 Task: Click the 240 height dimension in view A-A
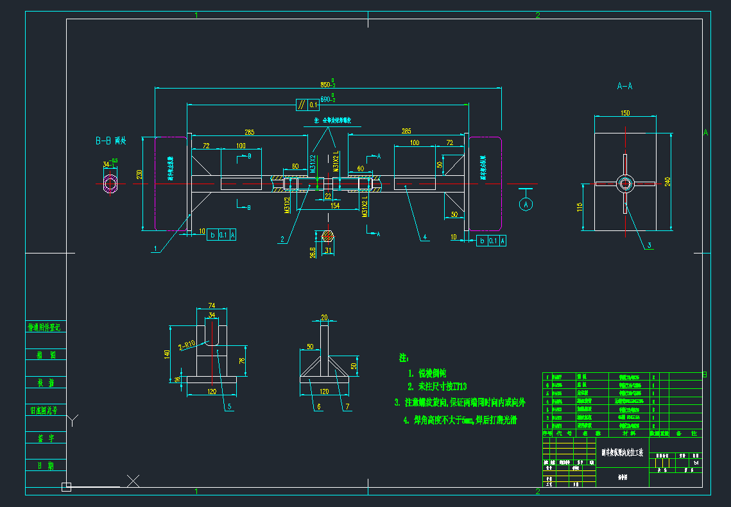click(x=668, y=182)
